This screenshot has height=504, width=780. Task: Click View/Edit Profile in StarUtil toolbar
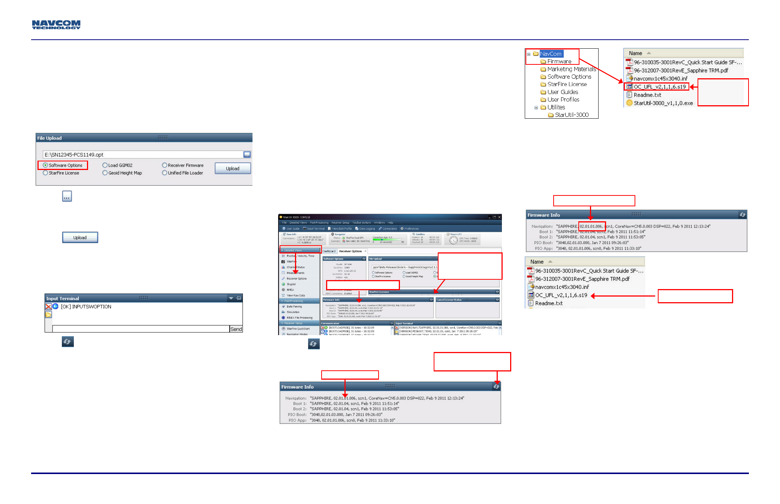tap(340, 229)
